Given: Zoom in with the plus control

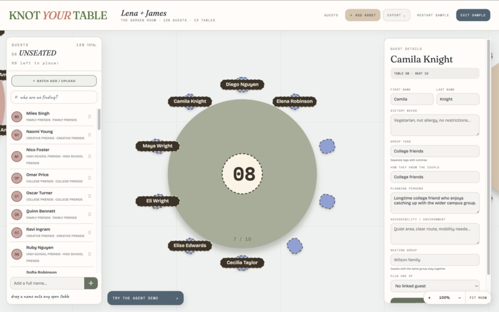Looking at the screenshot, I should (429, 298).
